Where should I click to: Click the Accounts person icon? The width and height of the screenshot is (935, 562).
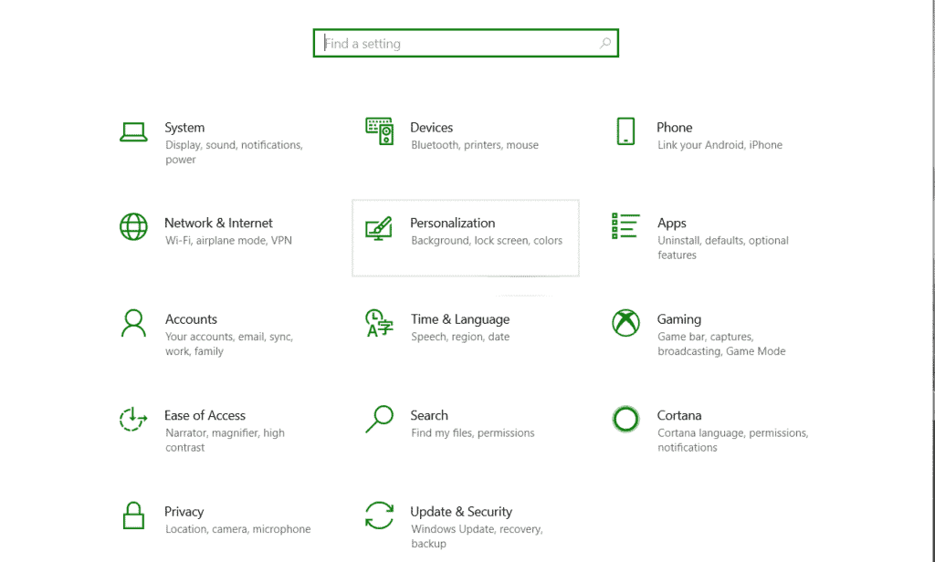tap(133, 323)
